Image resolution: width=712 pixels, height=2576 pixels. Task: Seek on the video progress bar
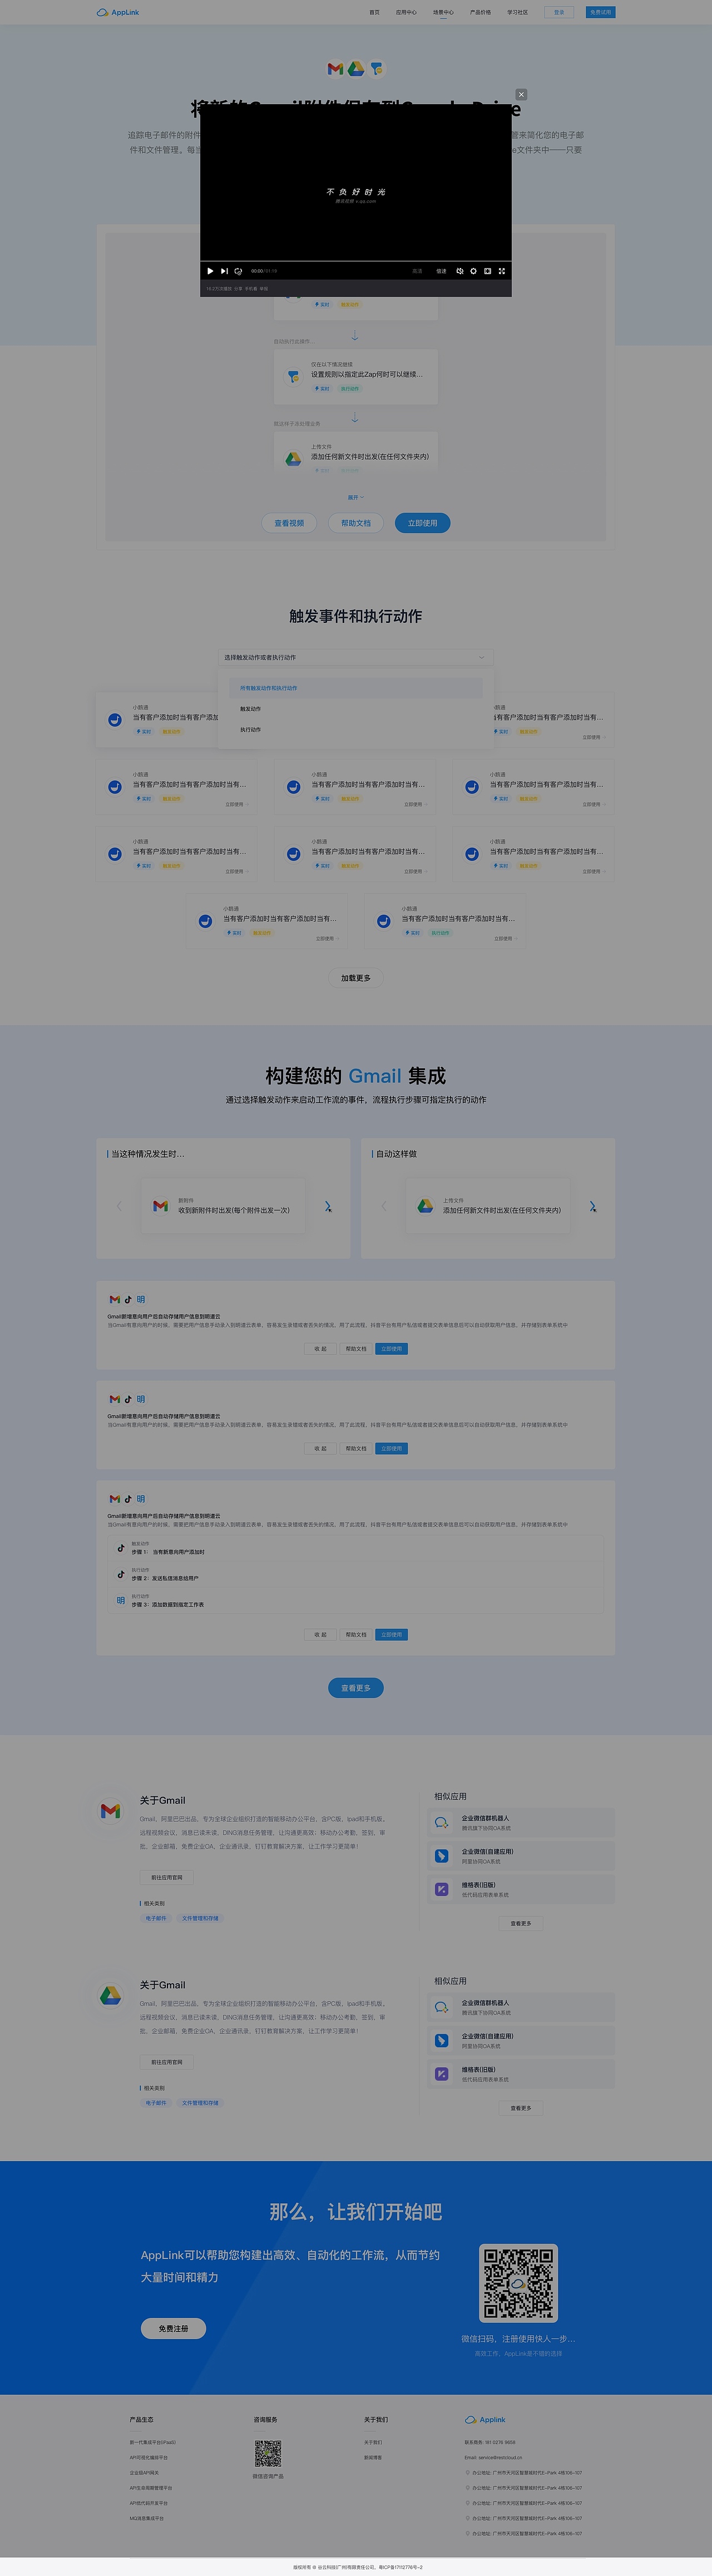coord(356,262)
